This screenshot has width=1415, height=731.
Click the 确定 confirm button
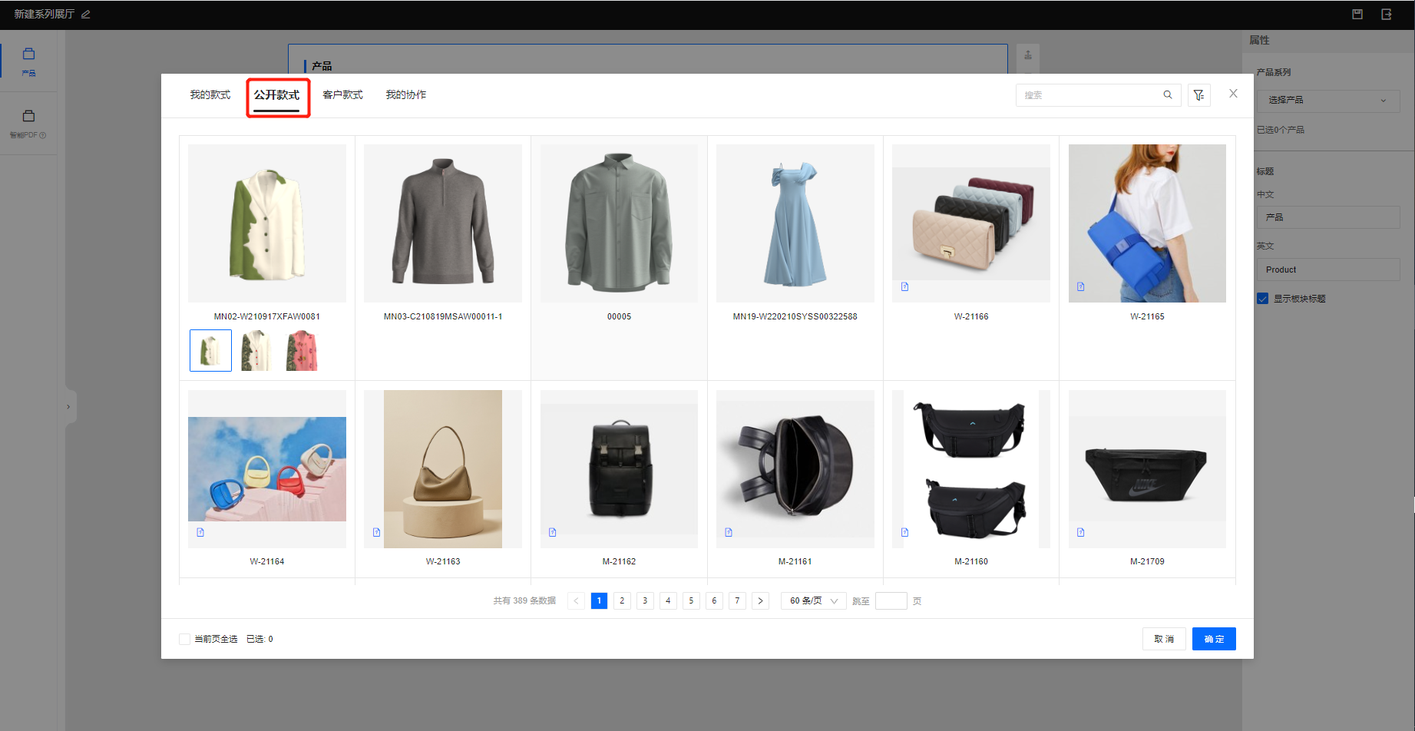pyautogui.click(x=1213, y=639)
